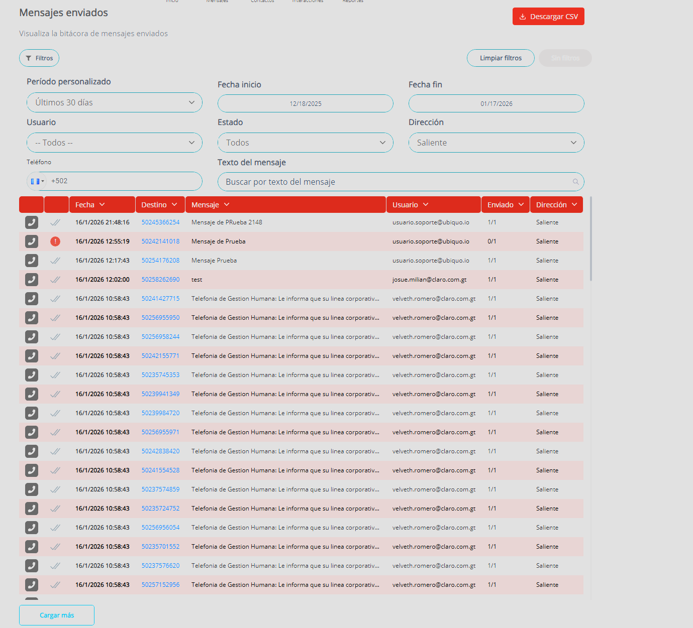Click the red error icon on Mensaje de Prueba row
The image size is (693, 628).
click(x=55, y=241)
